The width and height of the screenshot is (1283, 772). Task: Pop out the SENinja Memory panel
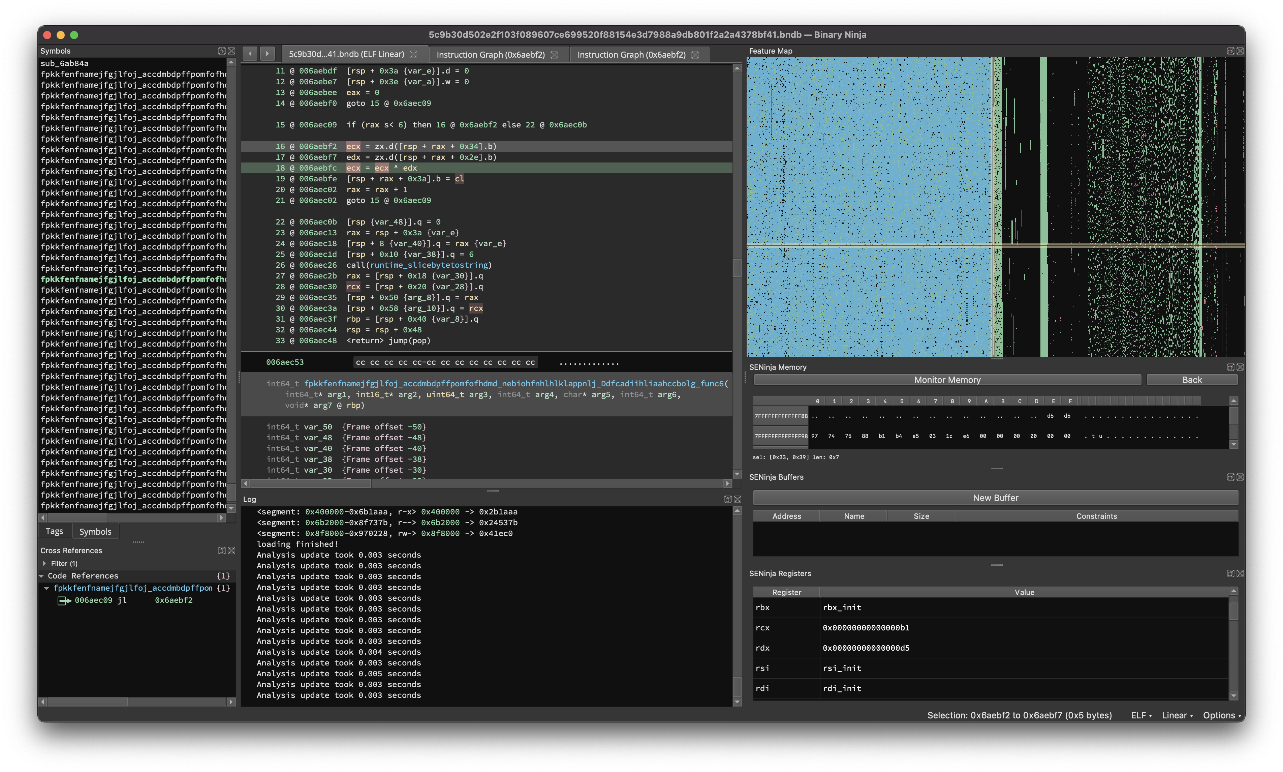point(1230,367)
